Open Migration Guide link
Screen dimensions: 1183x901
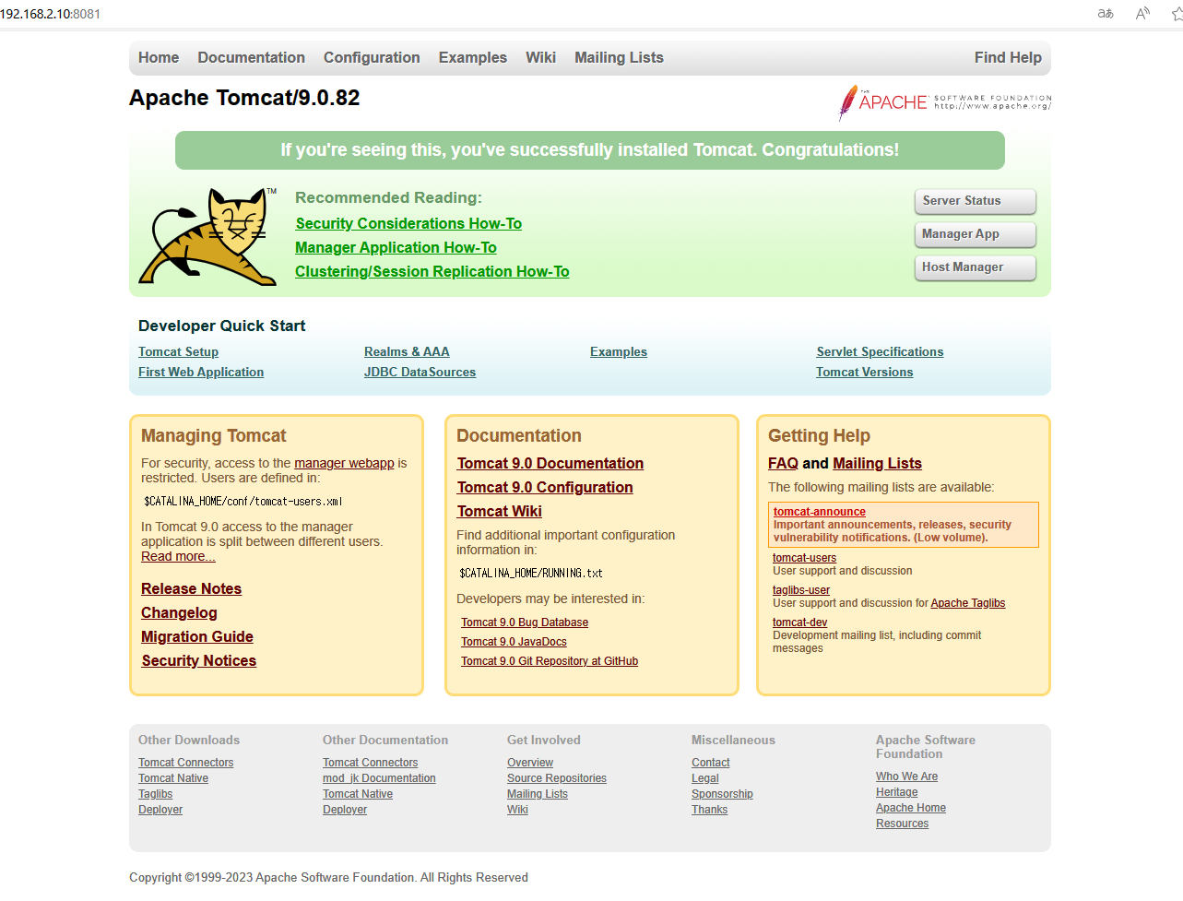196,636
